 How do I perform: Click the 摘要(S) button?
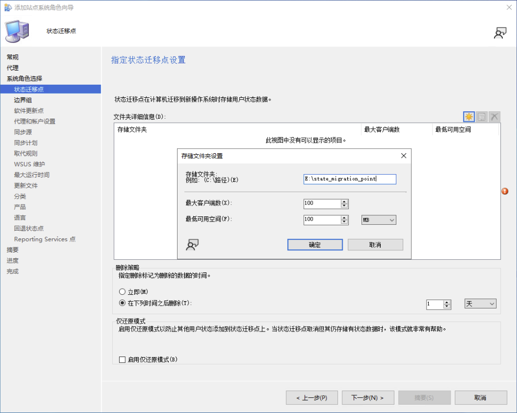pyautogui.click(x=425, y=398)
